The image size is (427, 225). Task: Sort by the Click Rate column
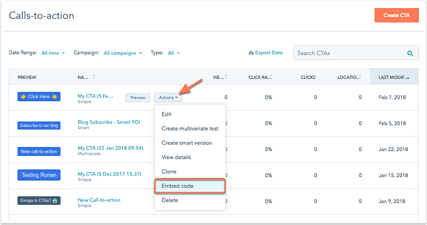pos(259,77)
